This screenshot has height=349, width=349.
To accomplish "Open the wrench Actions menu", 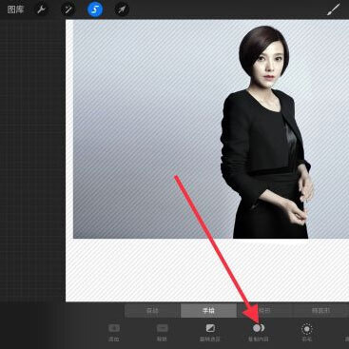I will [x=42, y=10].
